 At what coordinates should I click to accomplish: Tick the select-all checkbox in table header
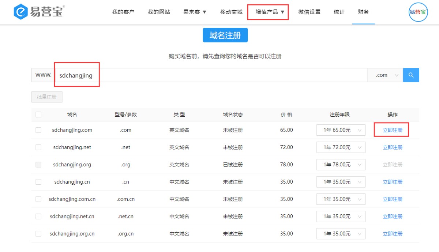(x=38, y=114)
